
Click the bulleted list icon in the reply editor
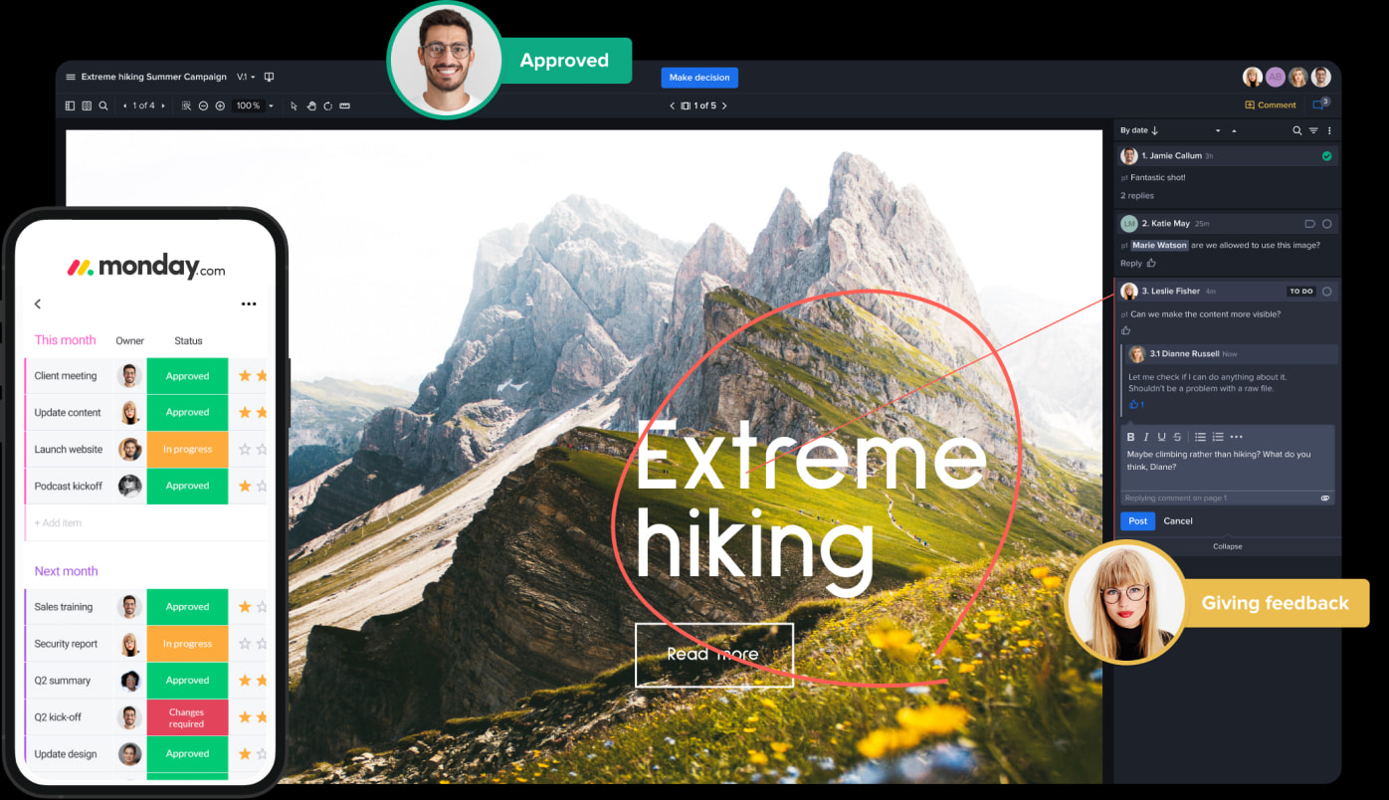pos(1200,437)
